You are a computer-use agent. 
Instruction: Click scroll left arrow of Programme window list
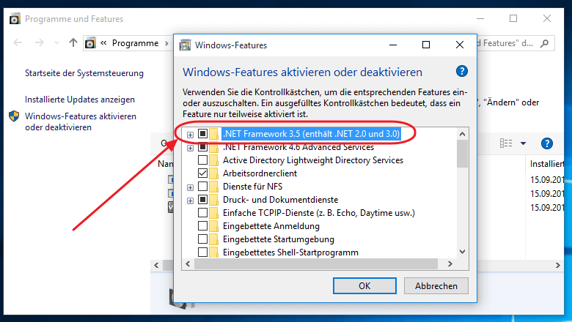156,265
